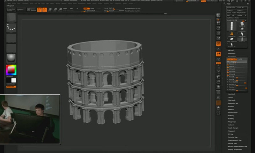Toggle the orange Zadd button
This screenshot has height=153, width=255.
86,8
